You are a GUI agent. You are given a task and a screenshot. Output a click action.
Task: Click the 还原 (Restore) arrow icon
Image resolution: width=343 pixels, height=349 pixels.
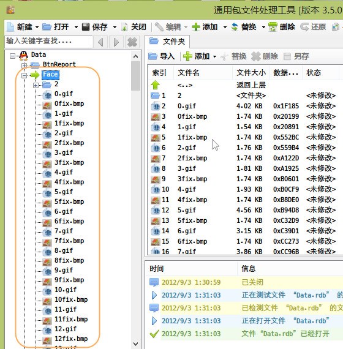click(x=304, y=27)
